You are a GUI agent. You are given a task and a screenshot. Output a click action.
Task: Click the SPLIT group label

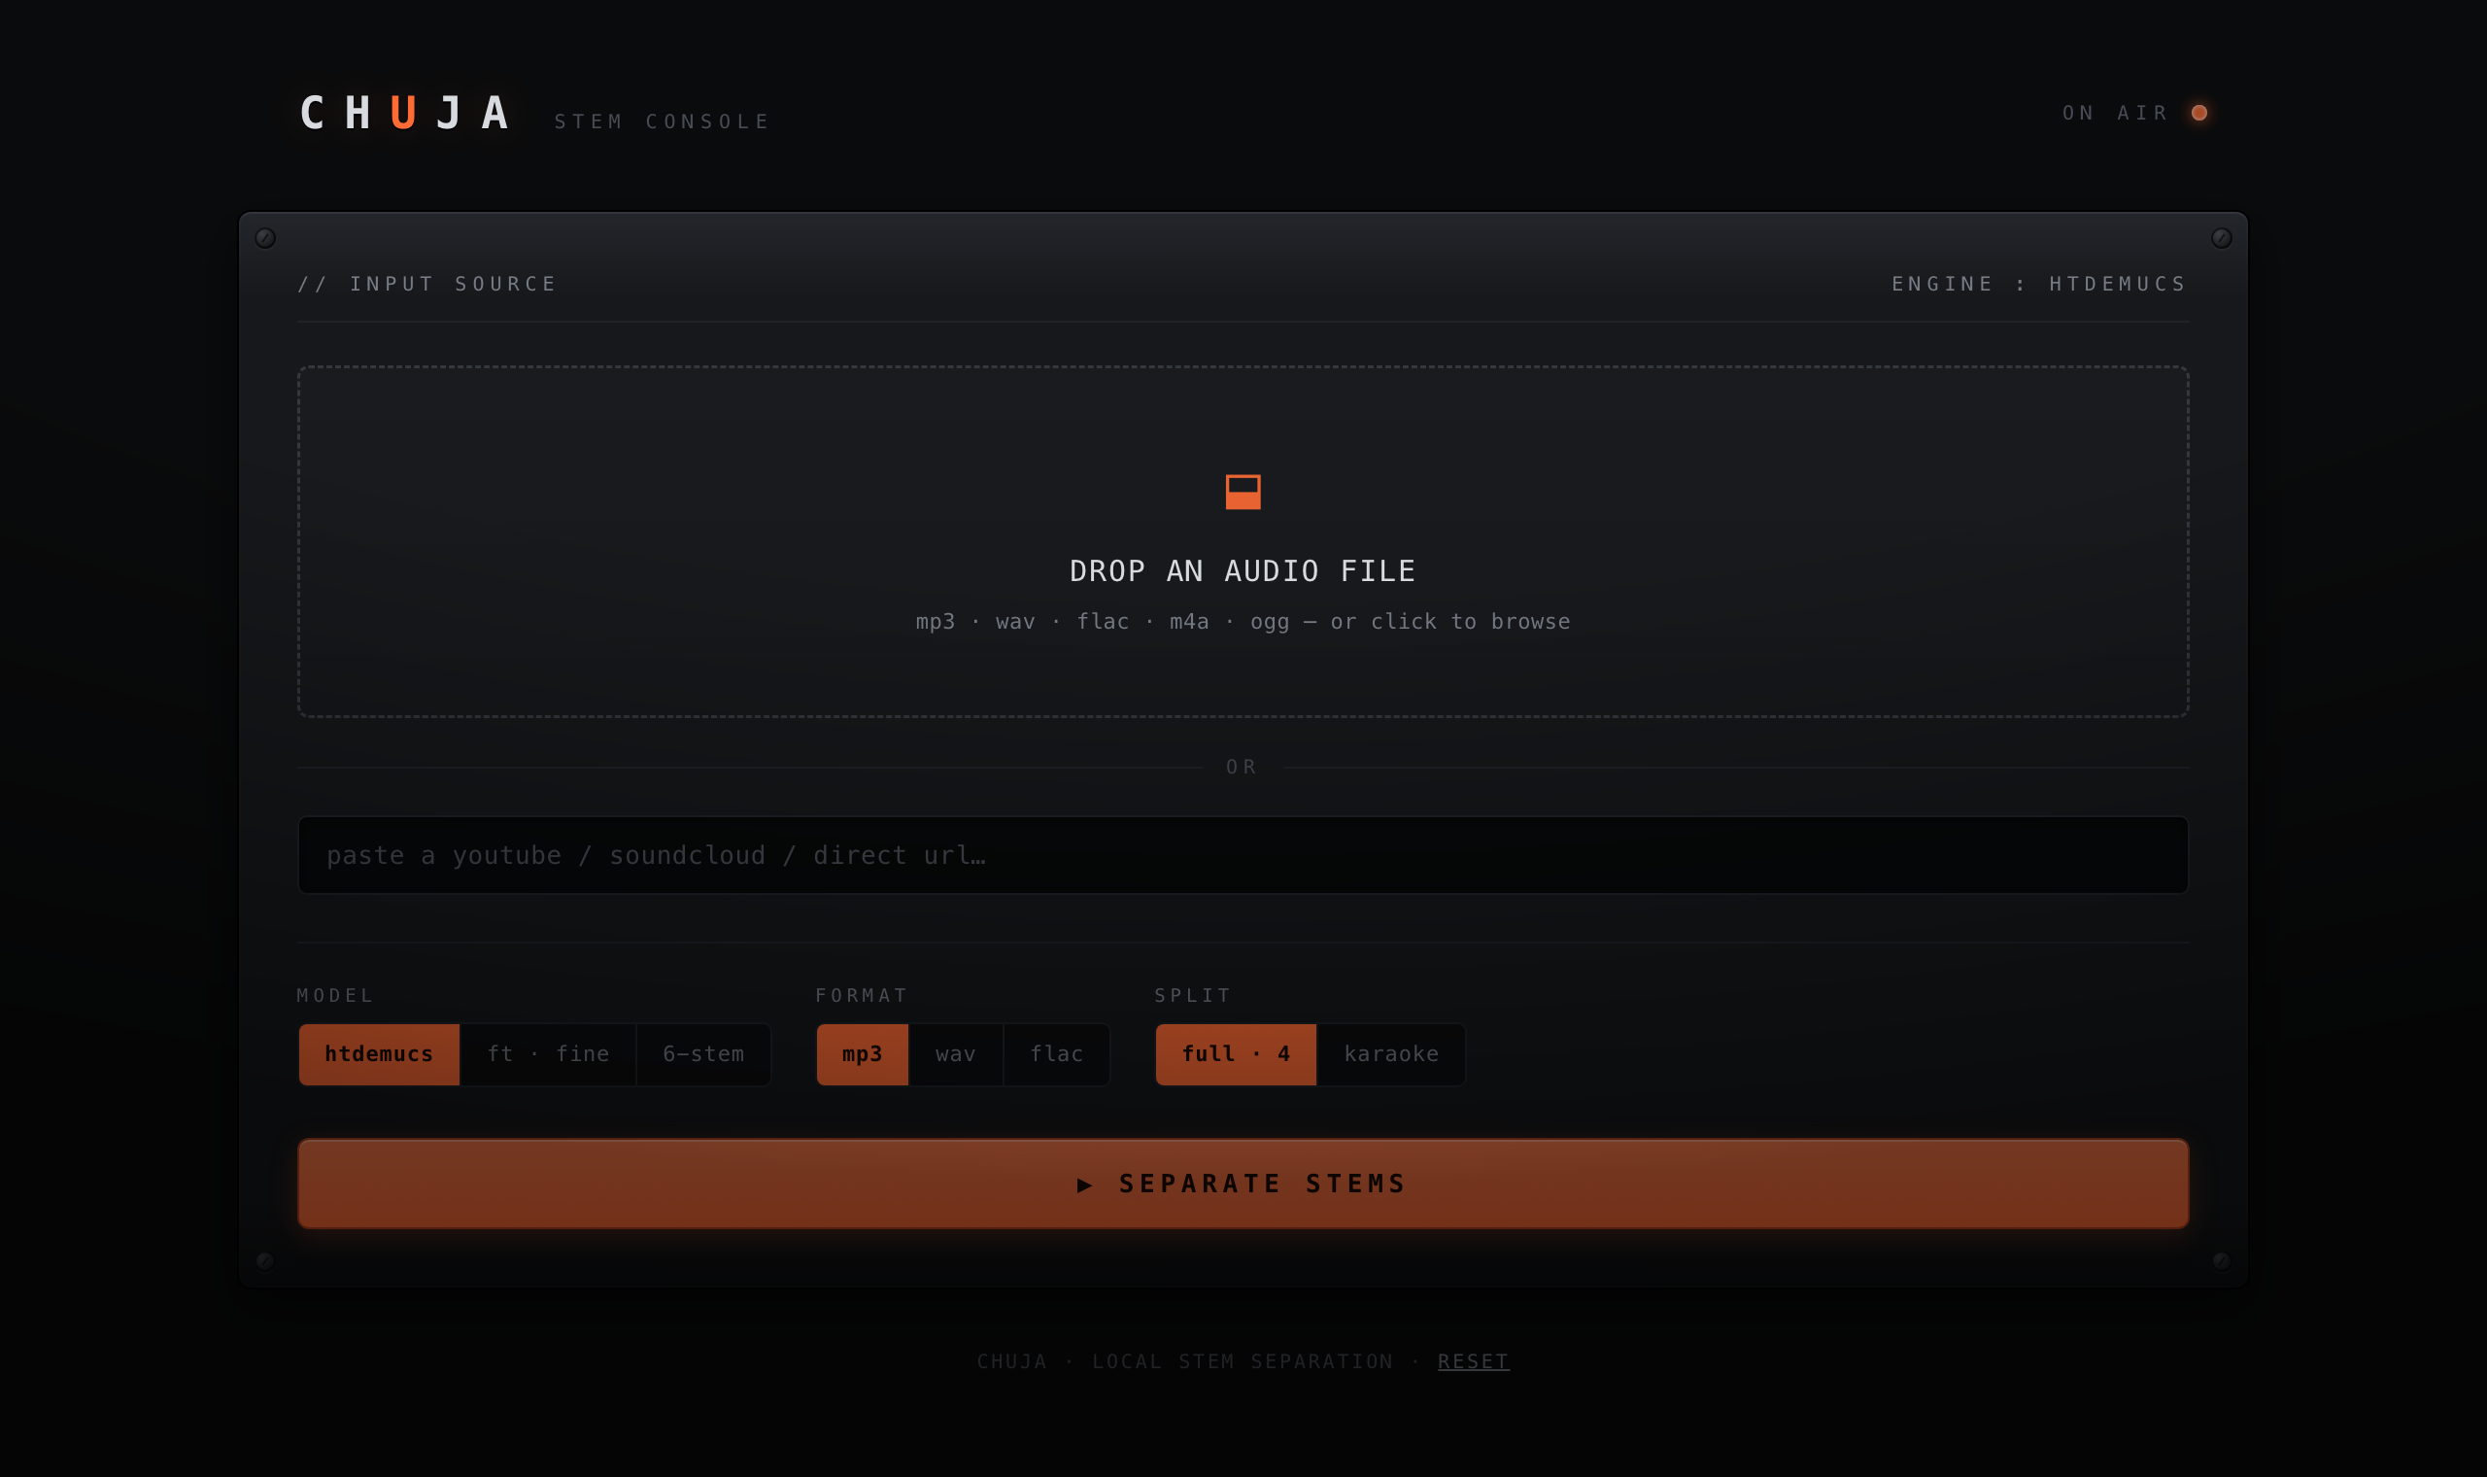click(x=1193, y=995)
